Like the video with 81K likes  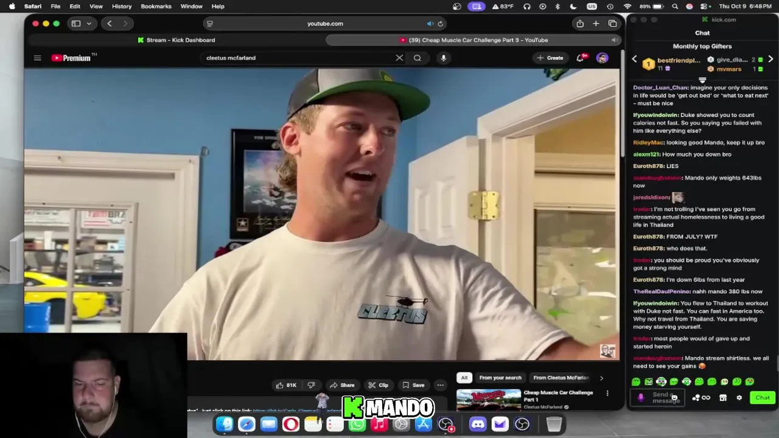[286, 385]
